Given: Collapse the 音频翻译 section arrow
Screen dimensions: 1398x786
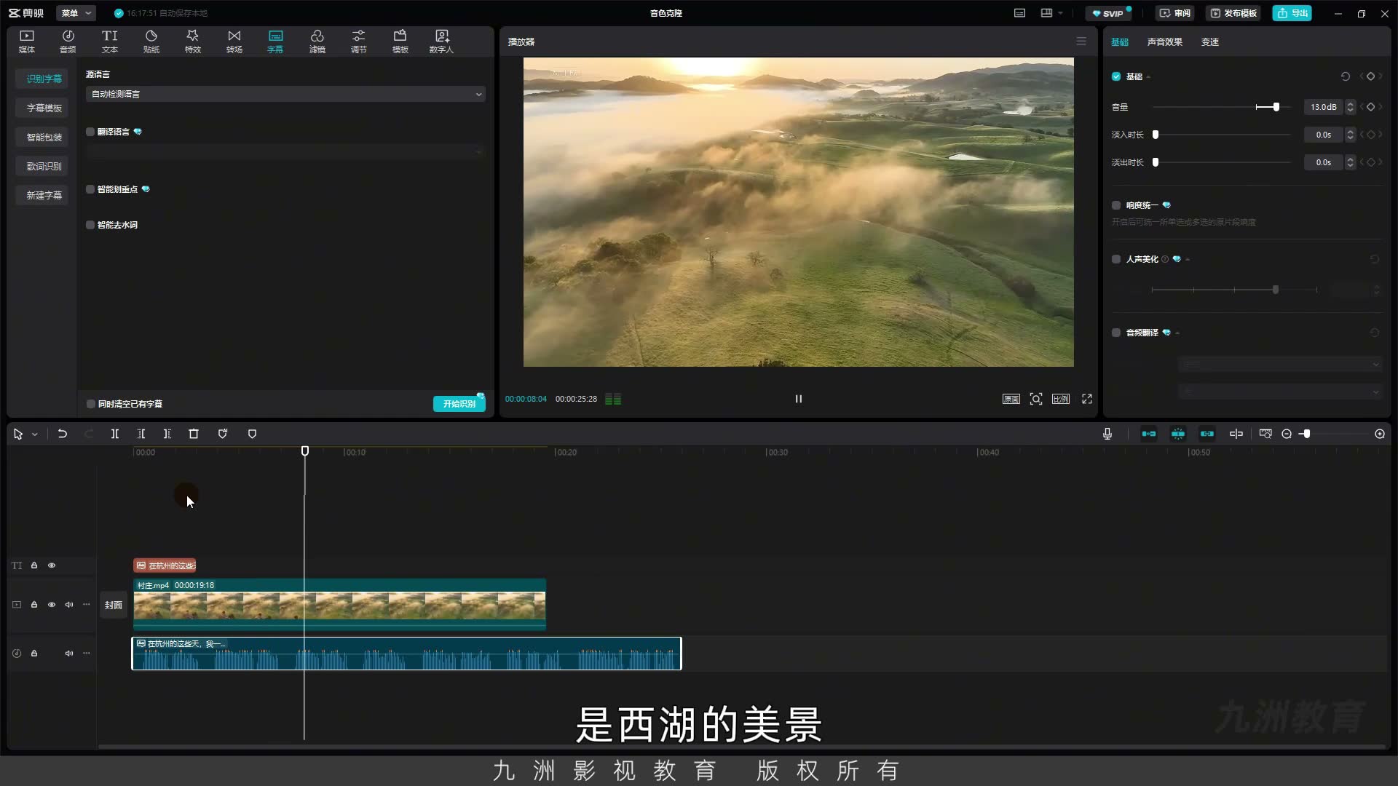Looking at the screenshot, I should coord(1177,333).
